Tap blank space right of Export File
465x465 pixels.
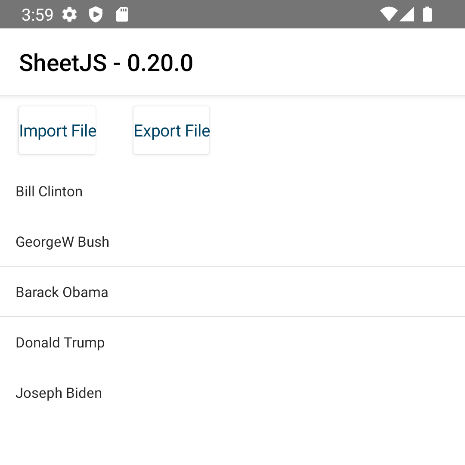click(336, 130)
